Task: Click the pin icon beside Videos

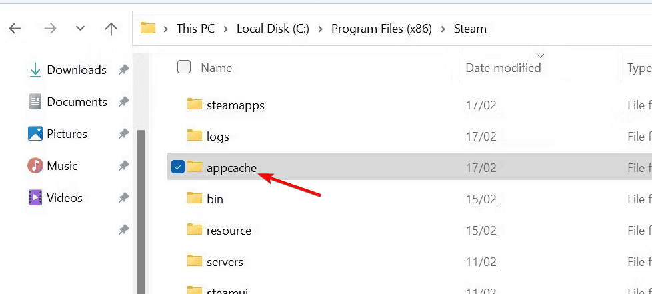Action: tap(123, 199)
